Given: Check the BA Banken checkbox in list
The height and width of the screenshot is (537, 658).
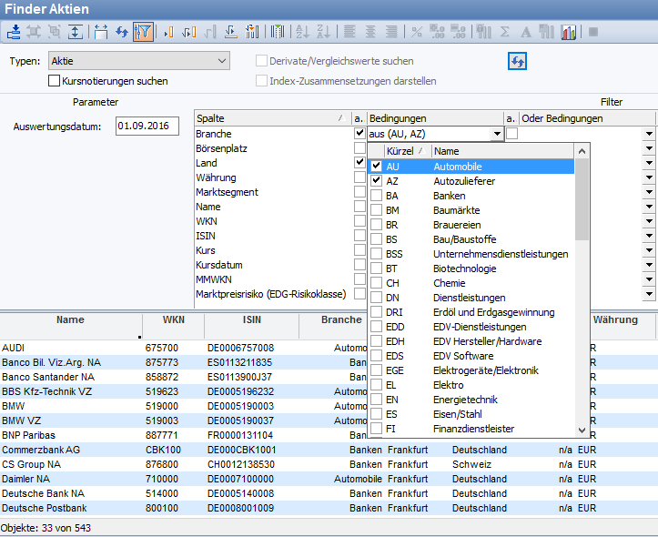Looking at the screenshot, I should pos(376,196).
